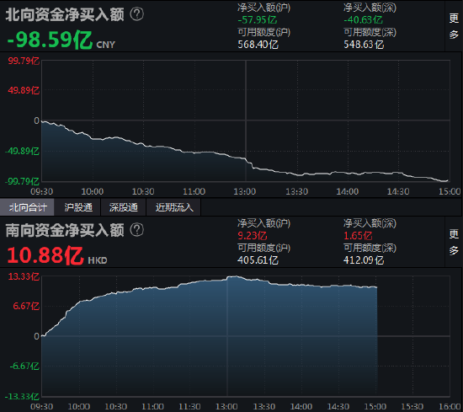Expand 更多 for northbound funds panel
The image size is (463, 412).
point(454,26)
